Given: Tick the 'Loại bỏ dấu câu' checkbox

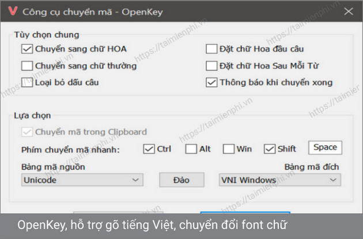Looking at the screenshot, I should point(27,82).
